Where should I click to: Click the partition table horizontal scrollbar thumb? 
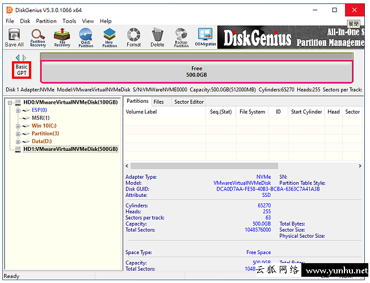coord(204,166)
